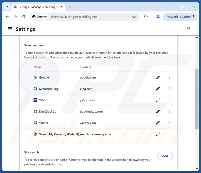Image resolution: width=201 pixels, height=173 pixels.
Task: Maximize the Chrome window
Action: (183, 7)
